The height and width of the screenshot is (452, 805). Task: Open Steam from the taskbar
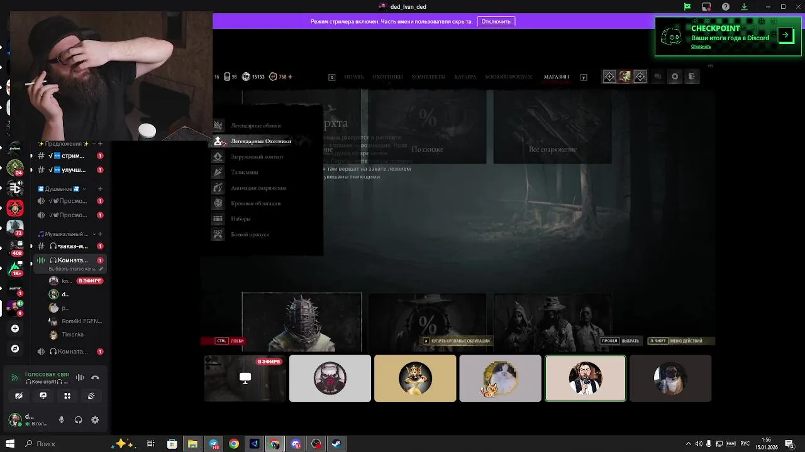tap(336, 444)
